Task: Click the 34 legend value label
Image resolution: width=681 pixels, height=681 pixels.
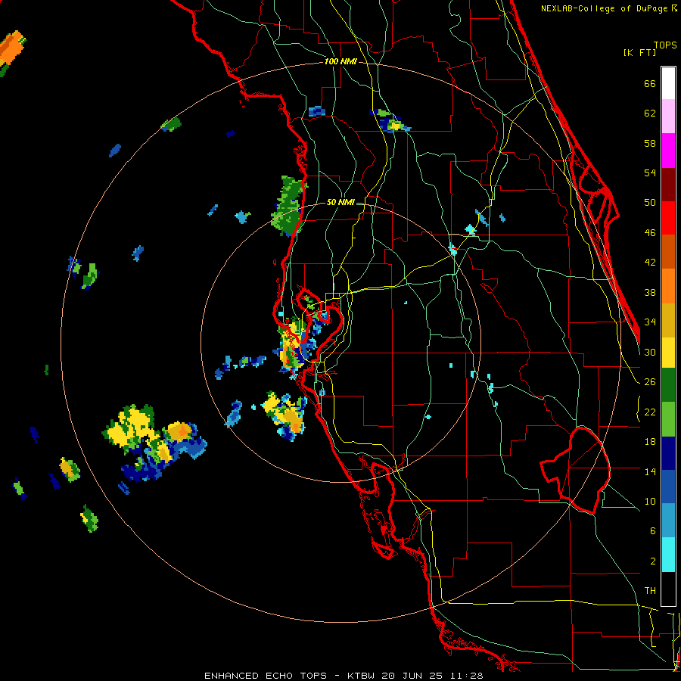Action: click(x=650, y=322)
